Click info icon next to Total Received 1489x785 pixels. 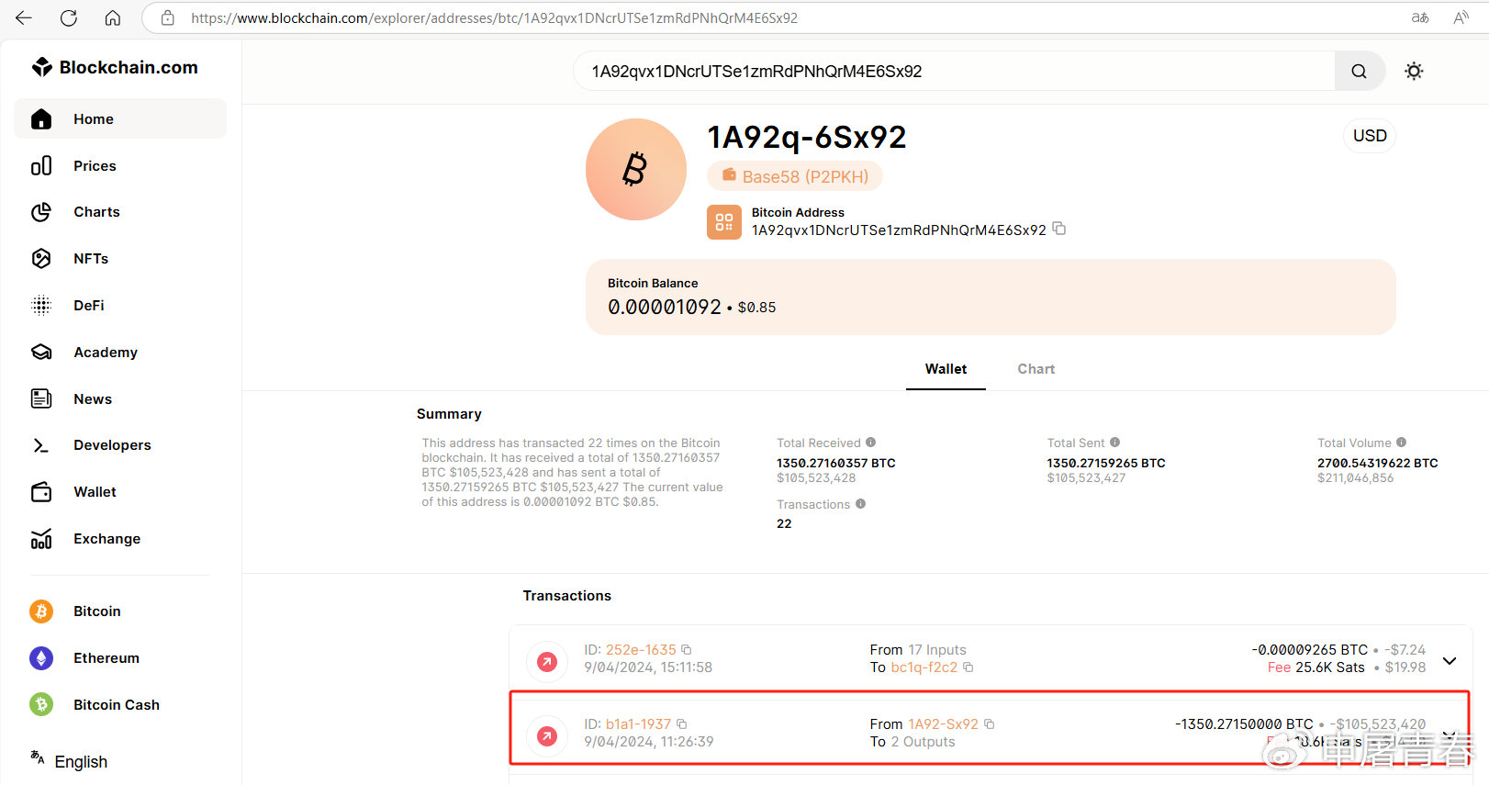[x=871, y=443]
